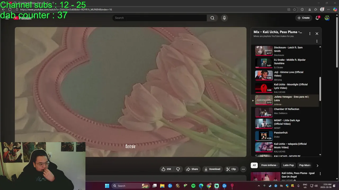
Task: Go to YouTube Premium home logo
Action: pos(23,18)
